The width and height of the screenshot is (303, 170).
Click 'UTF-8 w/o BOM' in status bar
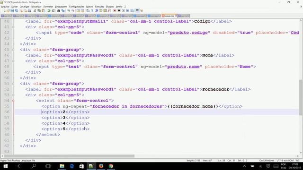pyautogui.click(x=285, y=161)
